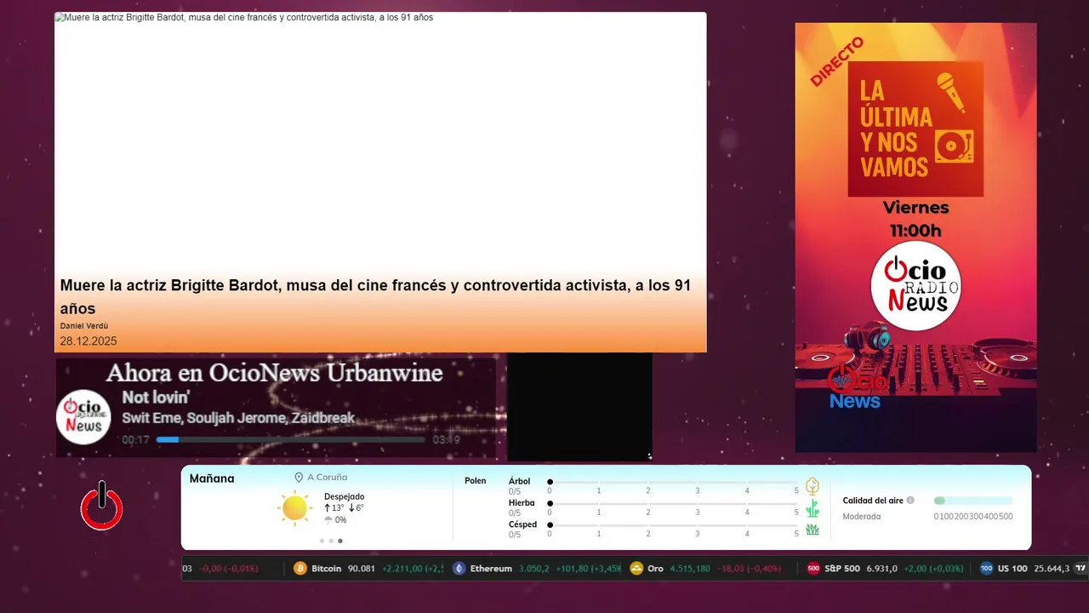
Task: Click the DIRECTO label on the banner
Action: 836,61
